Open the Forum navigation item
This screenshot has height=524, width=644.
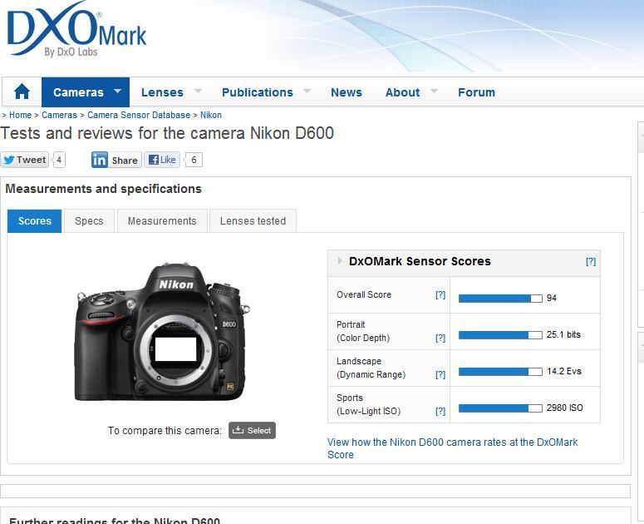coord(476,92)
